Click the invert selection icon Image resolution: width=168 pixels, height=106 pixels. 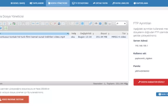90,24
